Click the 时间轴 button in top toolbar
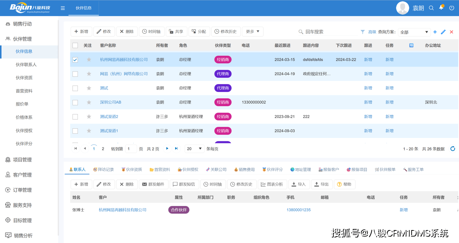 click(x=151, y=32)
